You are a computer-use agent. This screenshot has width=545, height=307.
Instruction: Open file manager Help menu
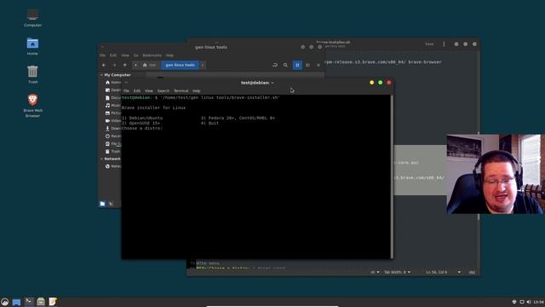click(169, 55)
